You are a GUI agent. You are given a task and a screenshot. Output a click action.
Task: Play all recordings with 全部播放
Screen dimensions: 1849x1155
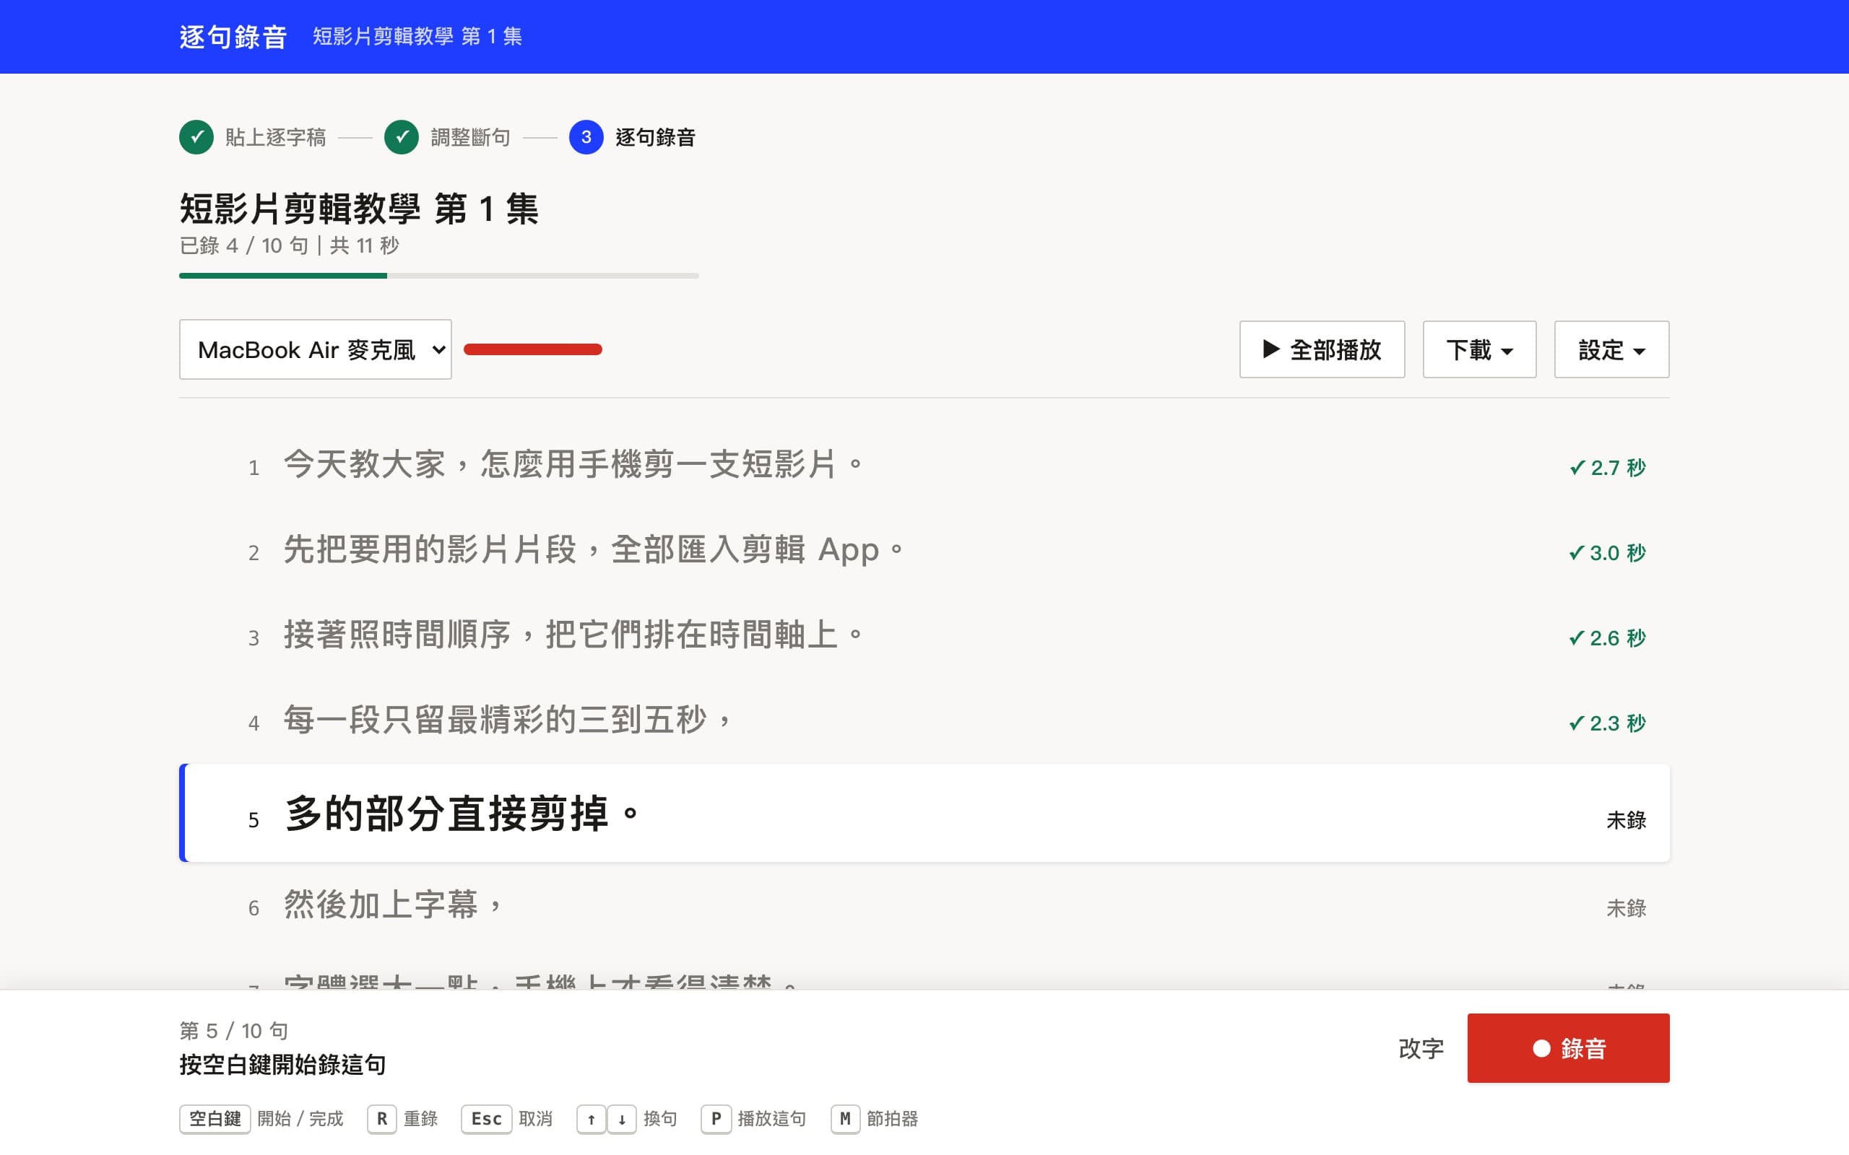[x=1322, y=349]
